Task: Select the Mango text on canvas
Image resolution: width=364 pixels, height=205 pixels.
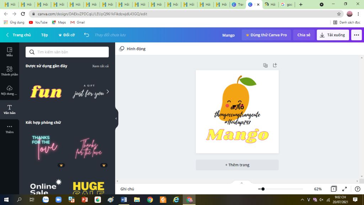Action: pyautogui.click(x=237, y=135)
